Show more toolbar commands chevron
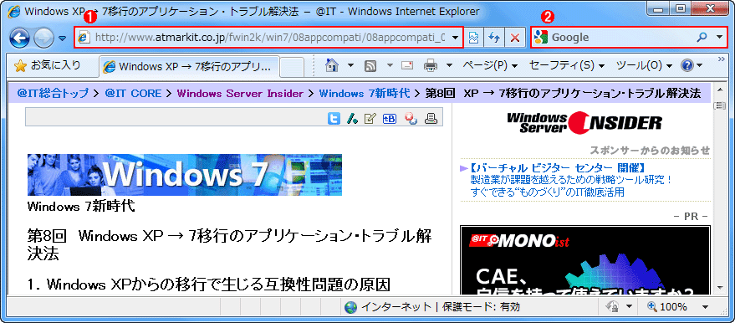 (722, 59)
